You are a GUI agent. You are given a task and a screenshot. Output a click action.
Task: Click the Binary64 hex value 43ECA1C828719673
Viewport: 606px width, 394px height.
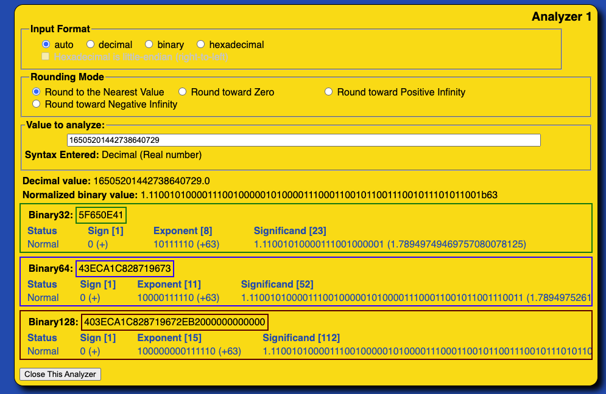point(125,268)
